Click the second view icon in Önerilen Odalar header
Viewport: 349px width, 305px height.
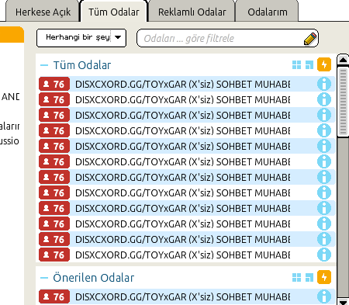(x=309, y=278)
